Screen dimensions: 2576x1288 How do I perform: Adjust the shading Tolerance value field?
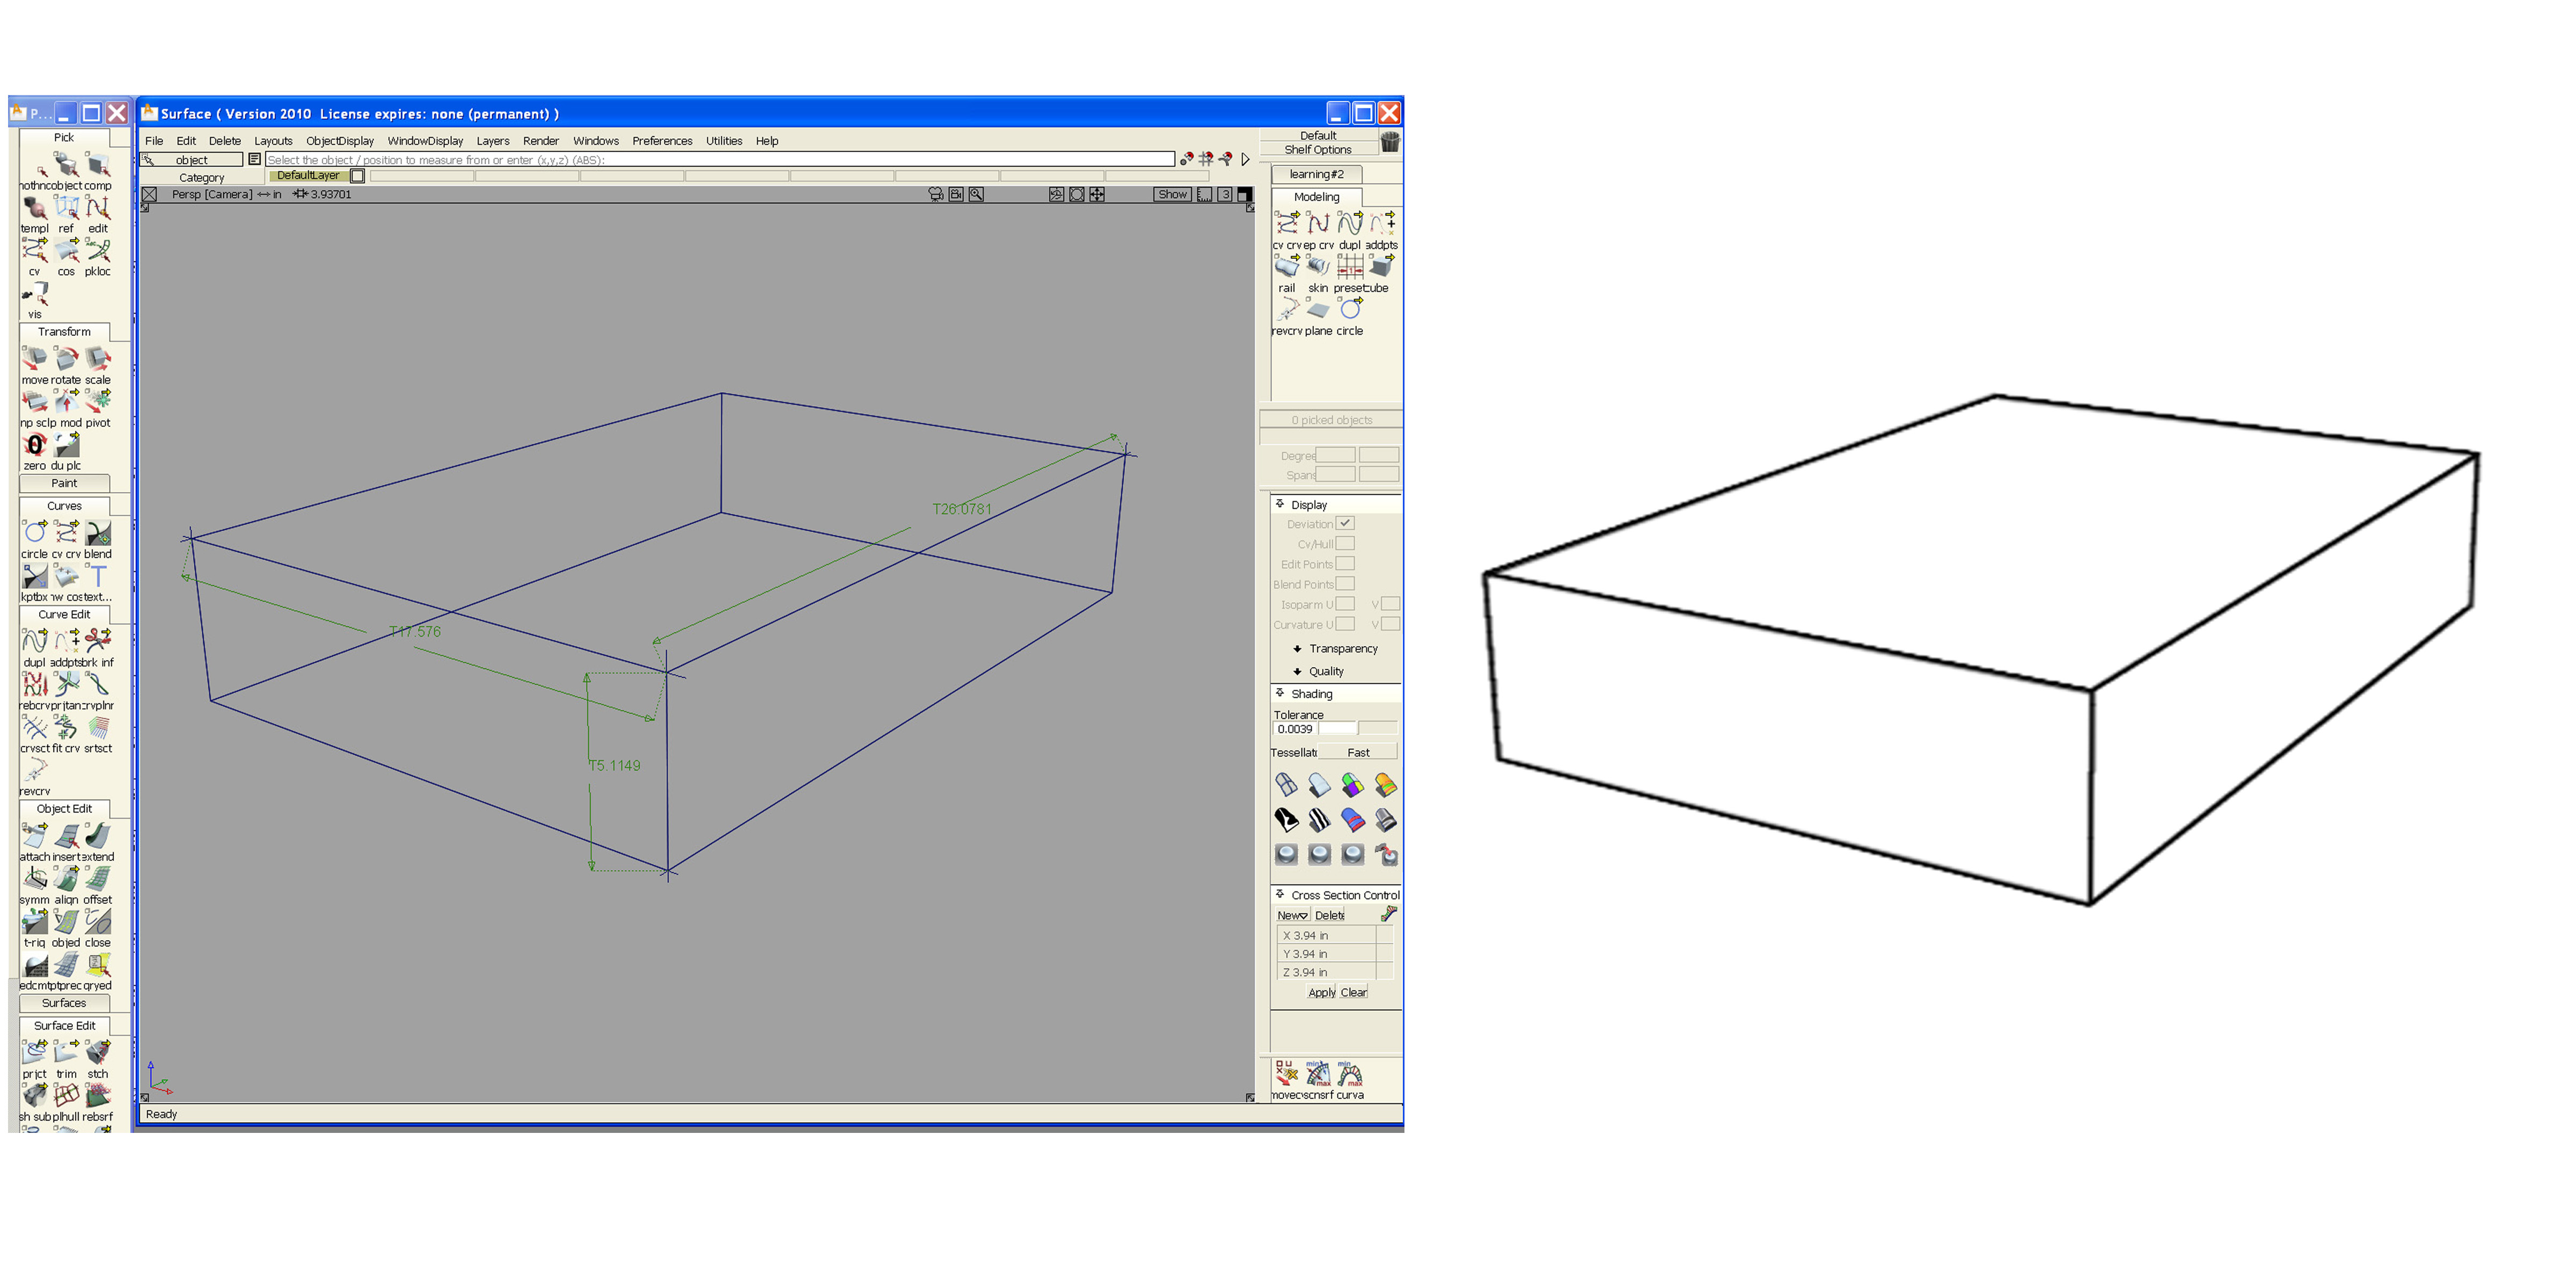point(1295,729)
